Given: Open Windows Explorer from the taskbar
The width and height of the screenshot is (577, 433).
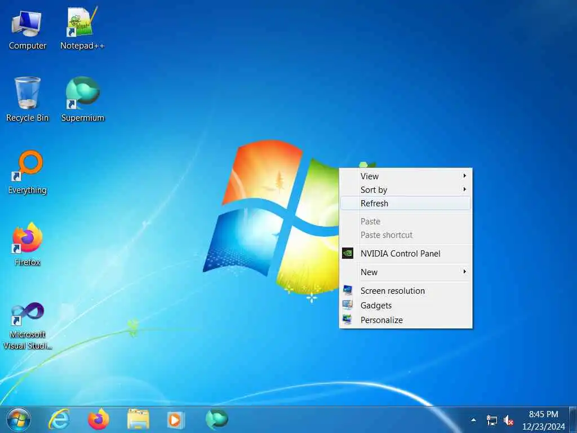Looking at the screenshot, I should (138, 419).
